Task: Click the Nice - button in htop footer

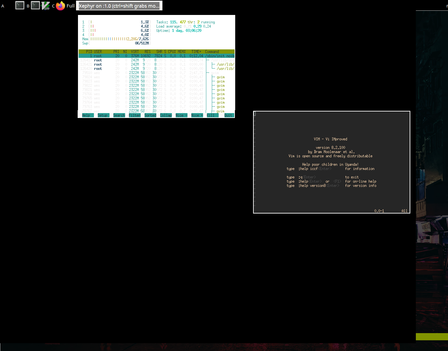Action: (181, 115)
